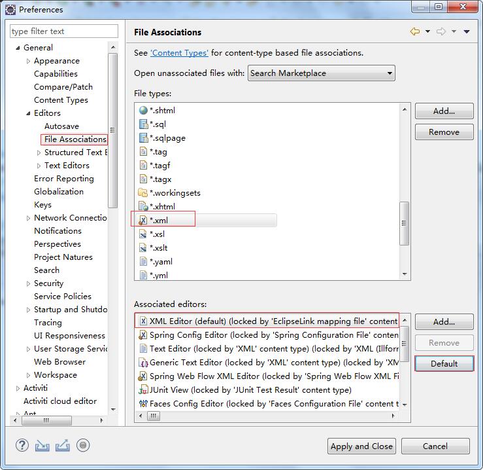Click the JUnit View icon

[x=144, y=389]
